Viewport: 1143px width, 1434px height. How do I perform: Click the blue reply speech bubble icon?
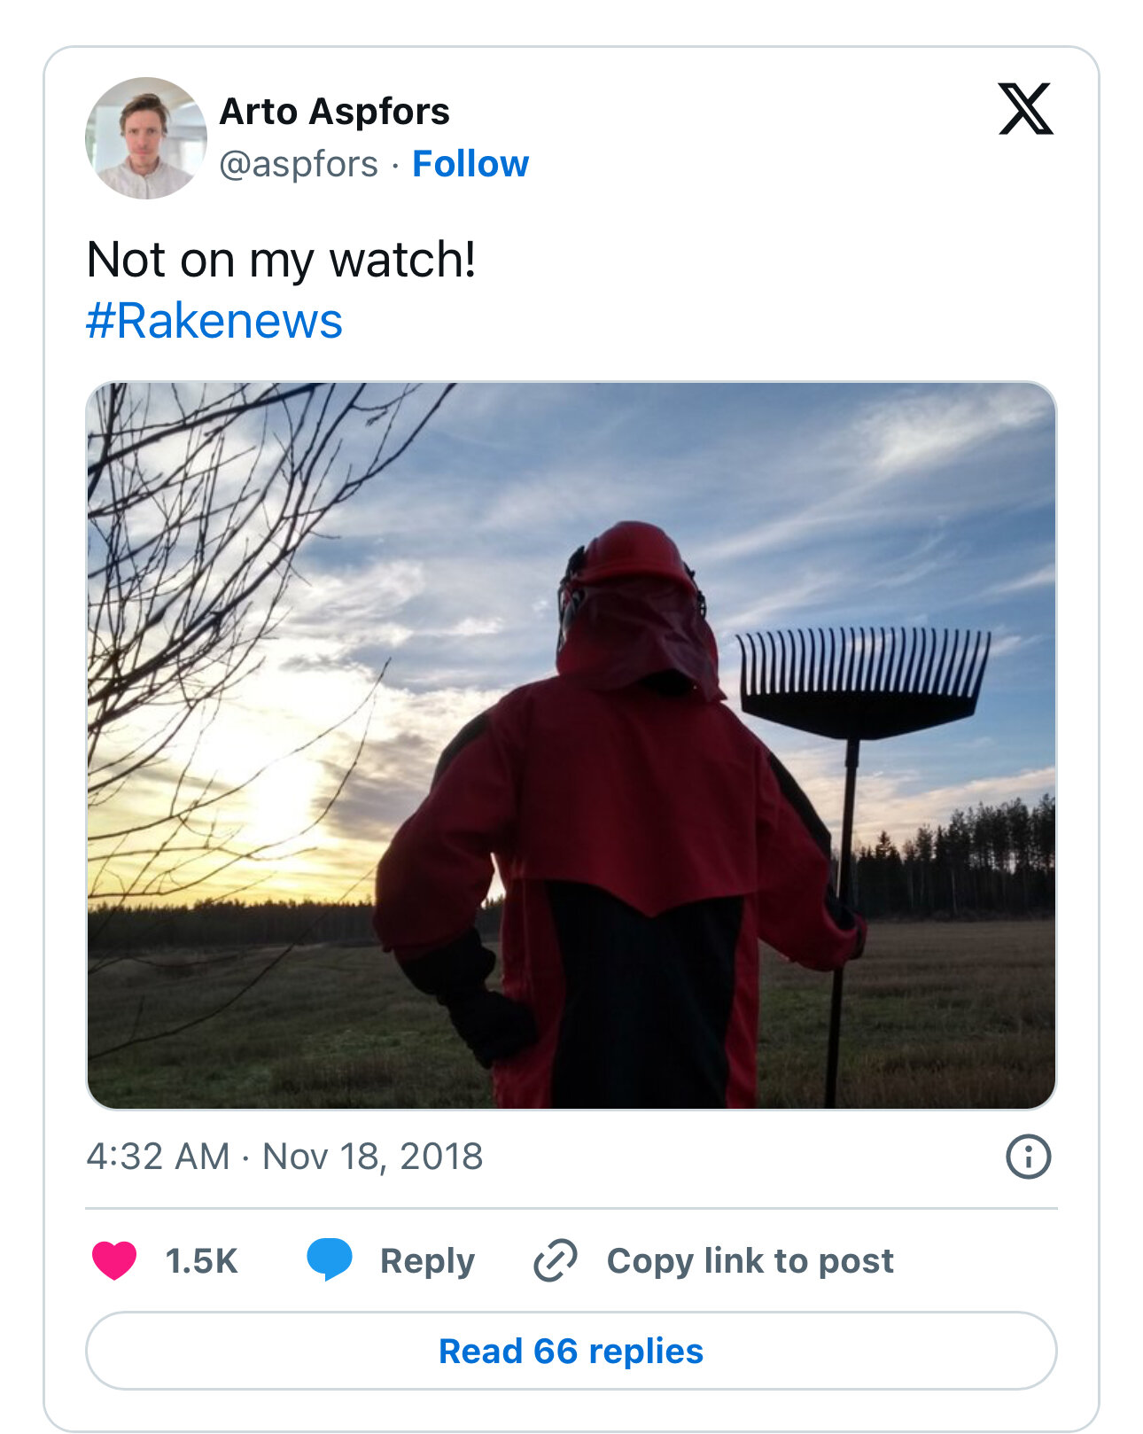coord(330,1259)
